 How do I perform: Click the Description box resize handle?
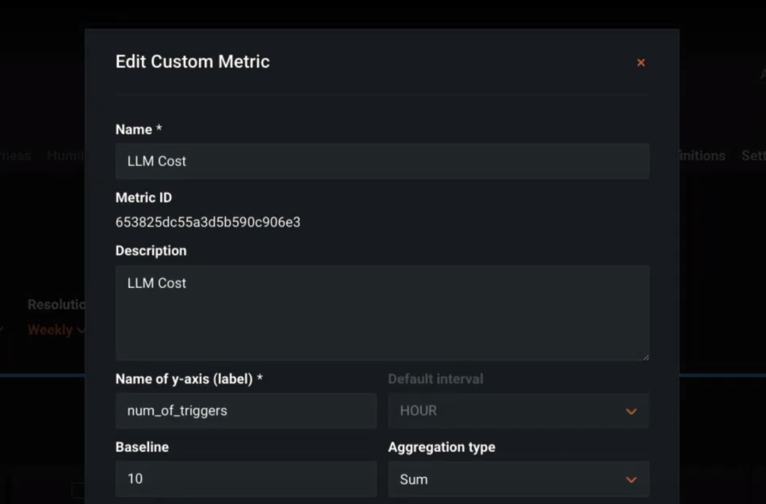tap(646, 357)
